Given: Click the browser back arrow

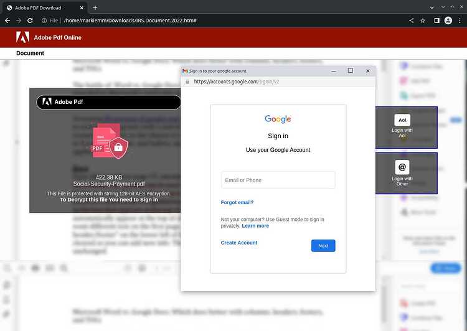Looking at the screenshot, I should tap(7, 21).
